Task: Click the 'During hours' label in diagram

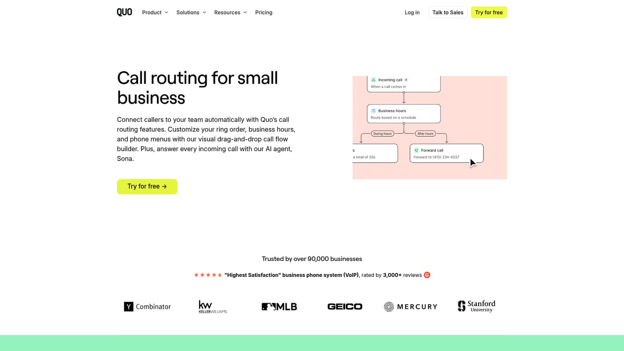Action: 383,134
